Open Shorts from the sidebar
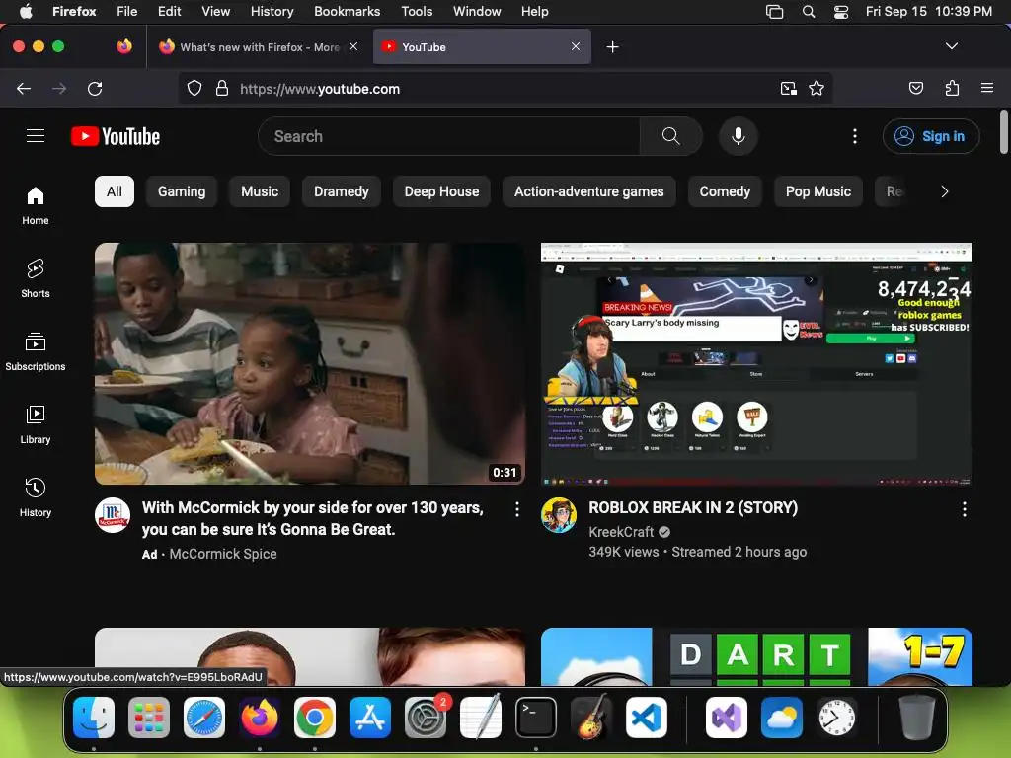The width and height of the screenshot is (1011, 758). (x=36, y=278)
